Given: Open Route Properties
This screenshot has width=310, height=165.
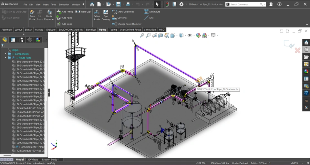Looking at the screenshot, I should 49,15.
